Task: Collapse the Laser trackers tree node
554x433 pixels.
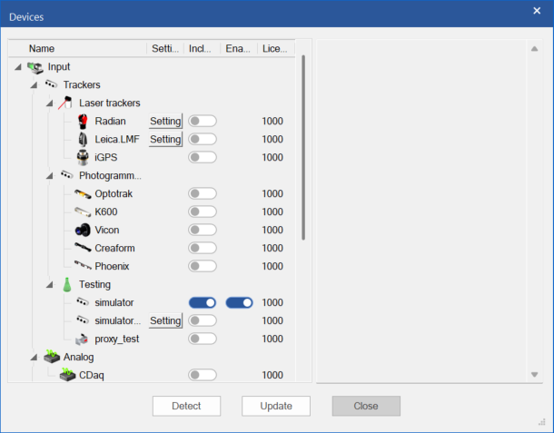Action: 48,103
